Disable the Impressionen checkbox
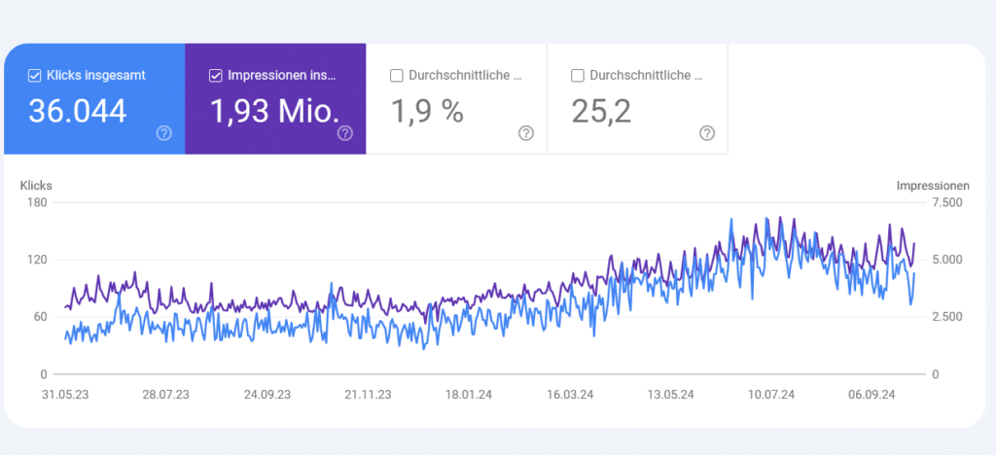The image size is (996, 455). (215, 75)
